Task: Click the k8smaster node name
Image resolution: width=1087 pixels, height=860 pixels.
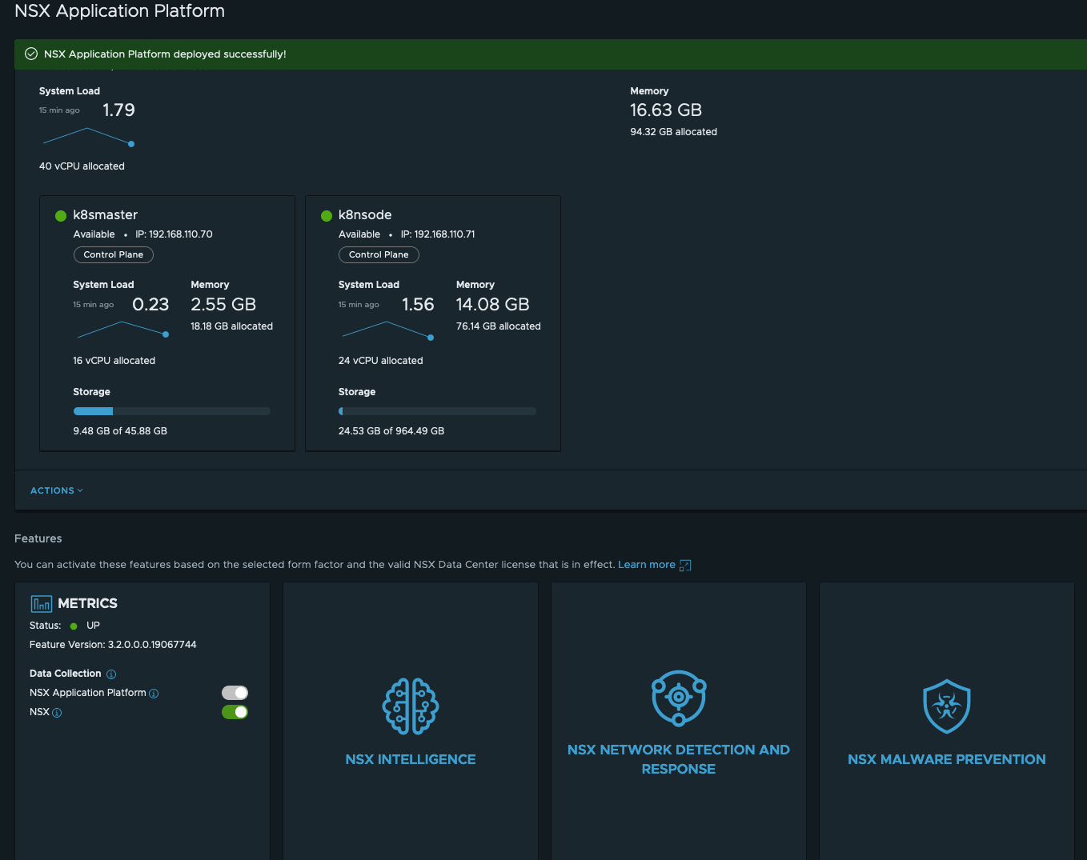Action: click(x=106, y=214)
